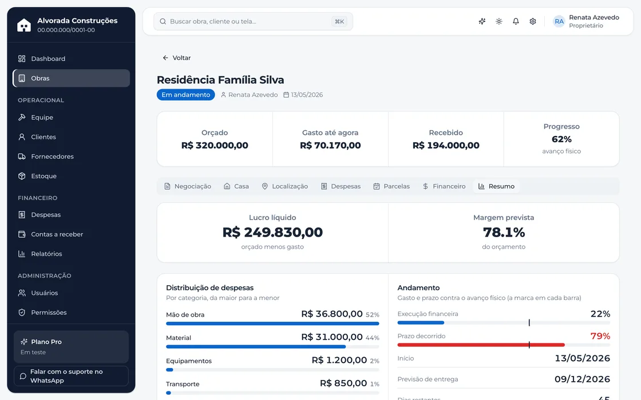641x400 pixels.
Task: Open the Despesas tab of the obra
Action: click(x=341, y=186)
